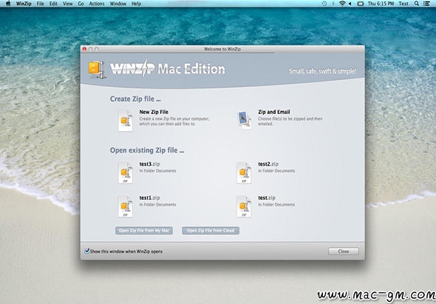The width and height of the screenshot is (436, 304).
Task: Open the Go menu
Action: coord(81,4)
